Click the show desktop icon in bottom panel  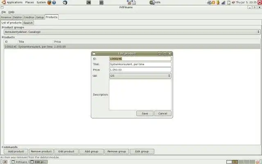(x=5, y=162)
